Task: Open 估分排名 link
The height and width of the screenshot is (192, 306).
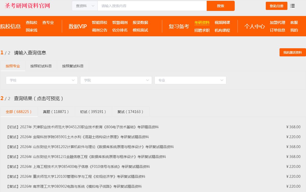Action: point(120,30)
